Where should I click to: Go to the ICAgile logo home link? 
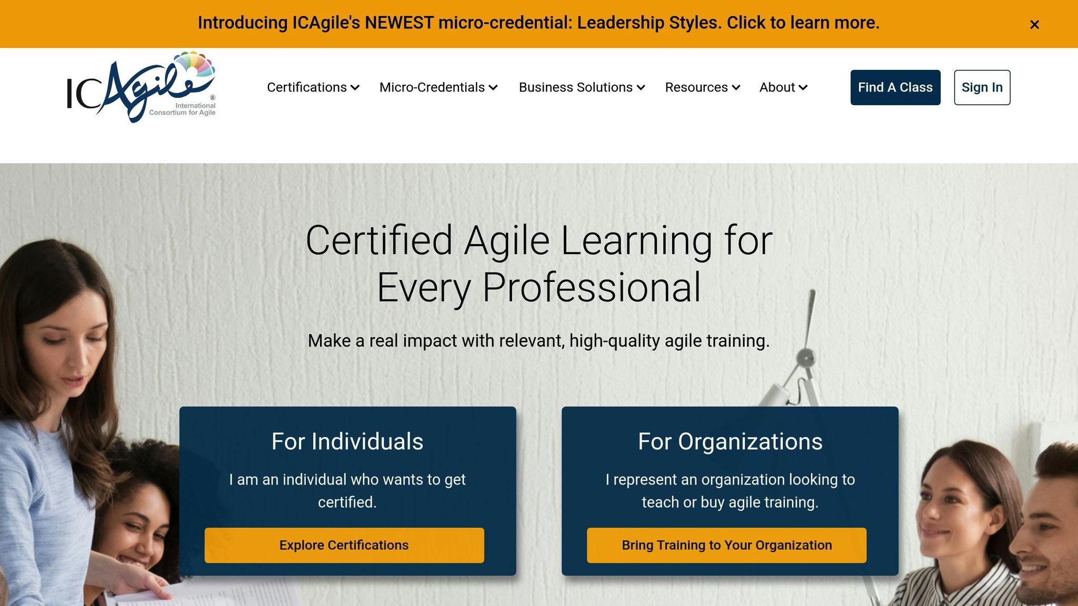click(141, 87)
